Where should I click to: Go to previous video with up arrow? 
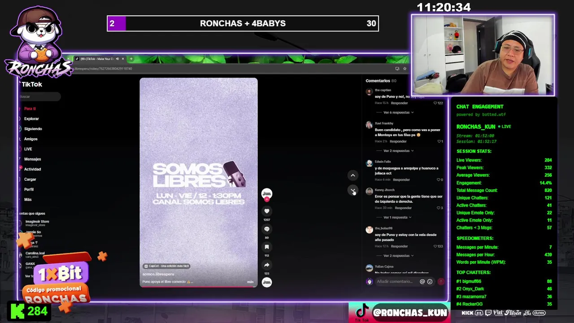353,175
